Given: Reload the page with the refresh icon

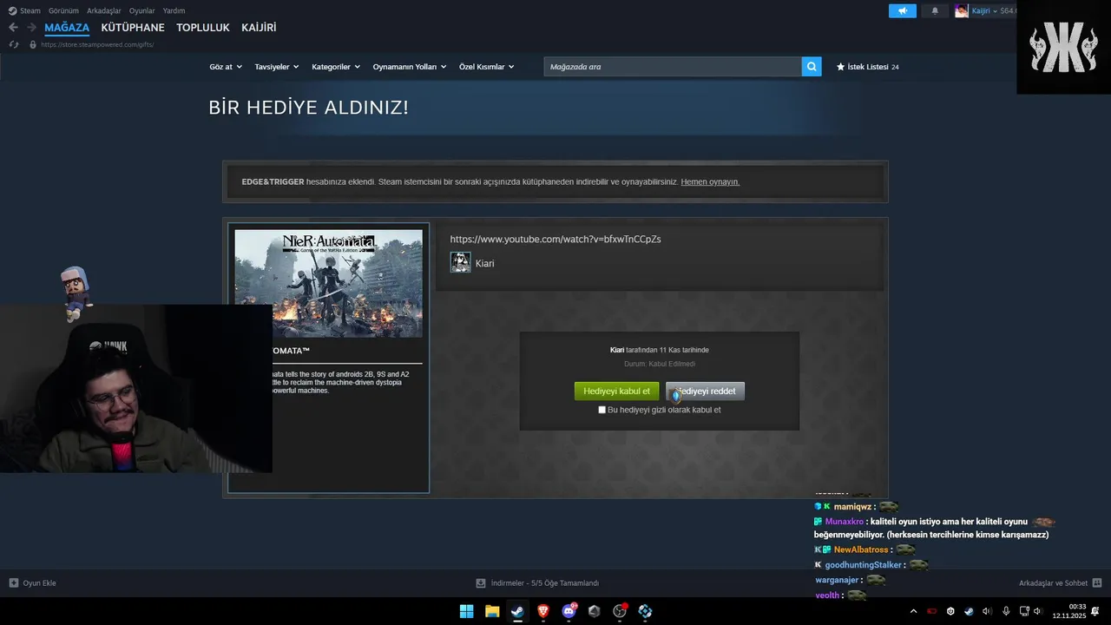Looking at the screenshot, I should [14, 44].
